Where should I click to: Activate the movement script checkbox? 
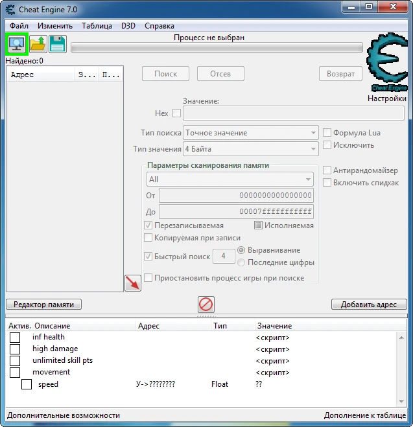[15, 373]
